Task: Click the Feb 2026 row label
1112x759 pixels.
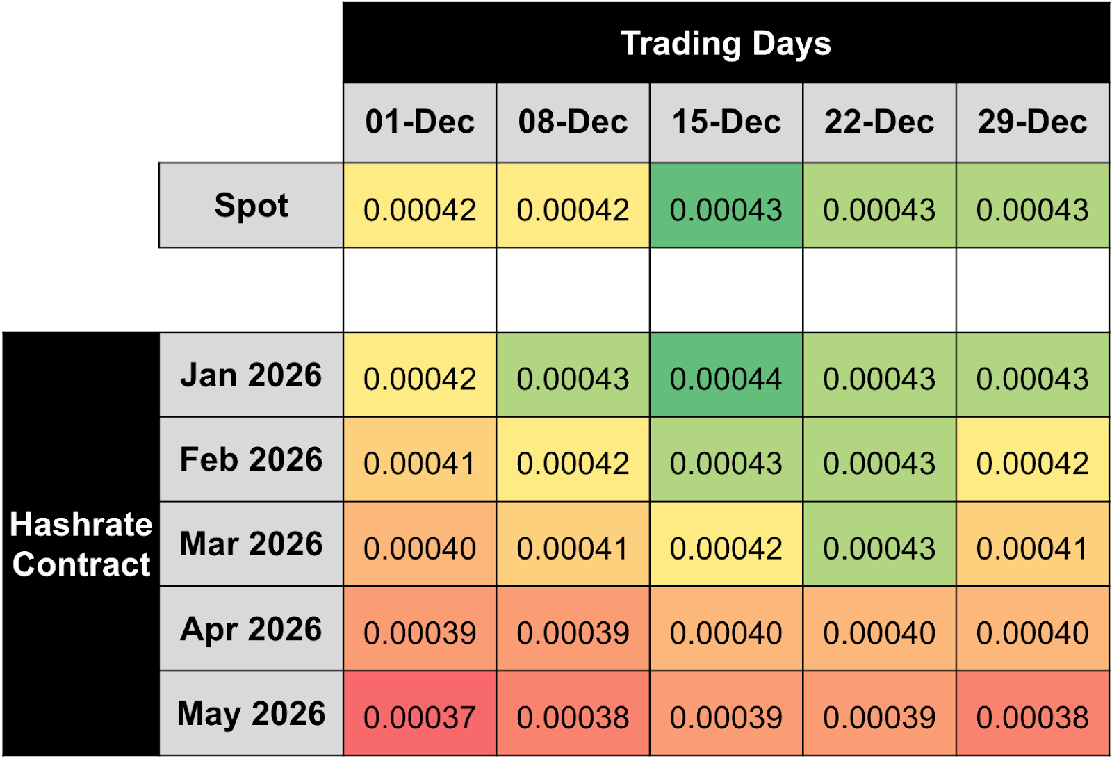Action: [251, 460]
